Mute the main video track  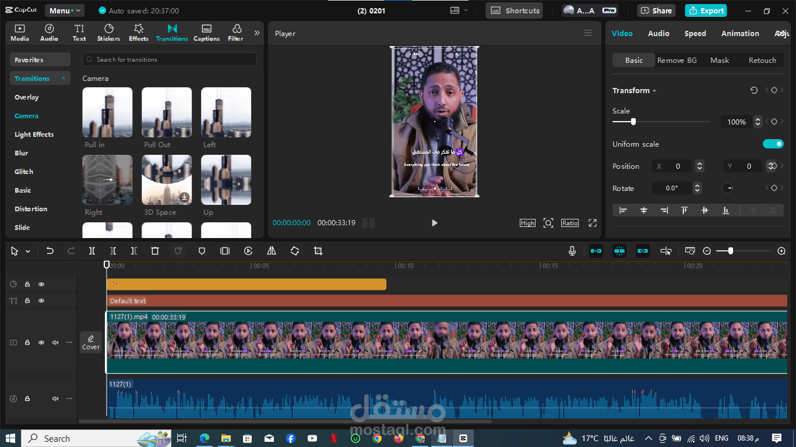(55, 342)
